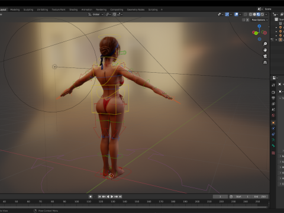Viewport: 284px width, 213px height.
Task: Jump to timeline start frame
Action: (x=99, y=196)
